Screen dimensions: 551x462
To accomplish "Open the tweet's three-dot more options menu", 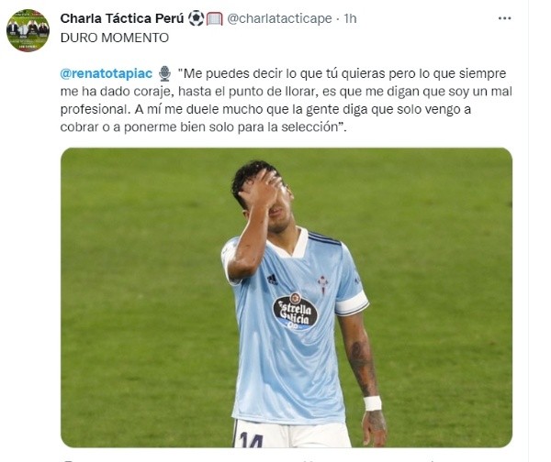I will [504, 18].
